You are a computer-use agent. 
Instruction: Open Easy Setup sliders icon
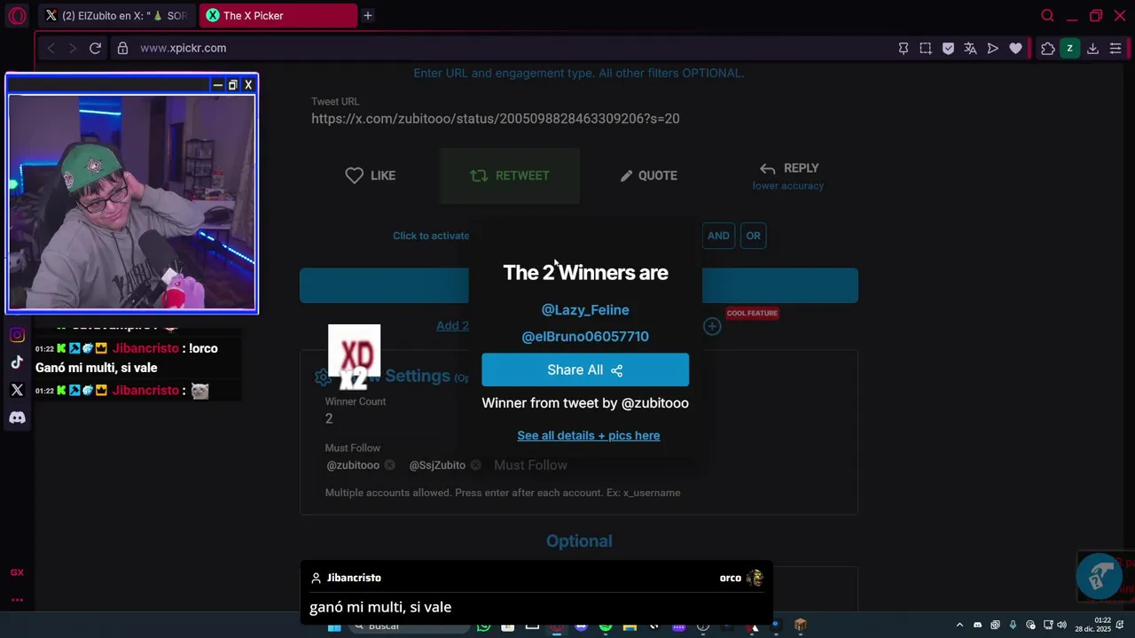click(x=1115, y=49)
